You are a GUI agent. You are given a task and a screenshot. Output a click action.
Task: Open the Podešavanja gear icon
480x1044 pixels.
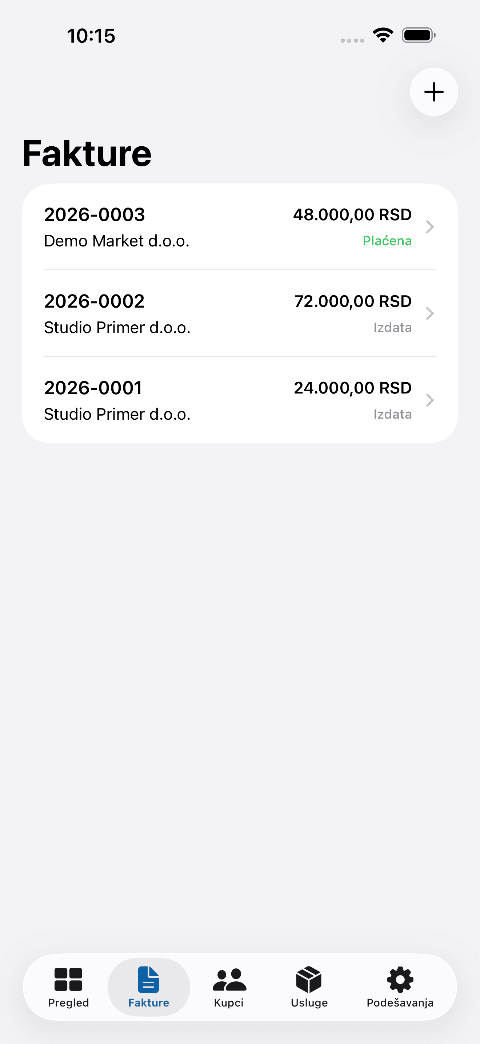coord(400,979)
